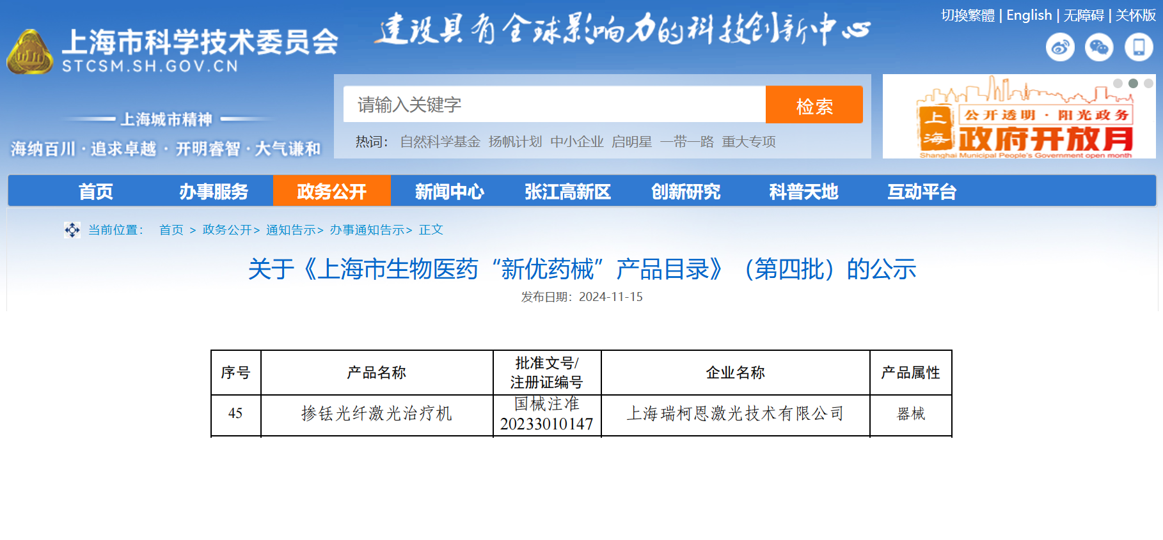1163x540 pixels.
Task: Open the 新闻中心 navigation menu
Action: pos(449,191)
